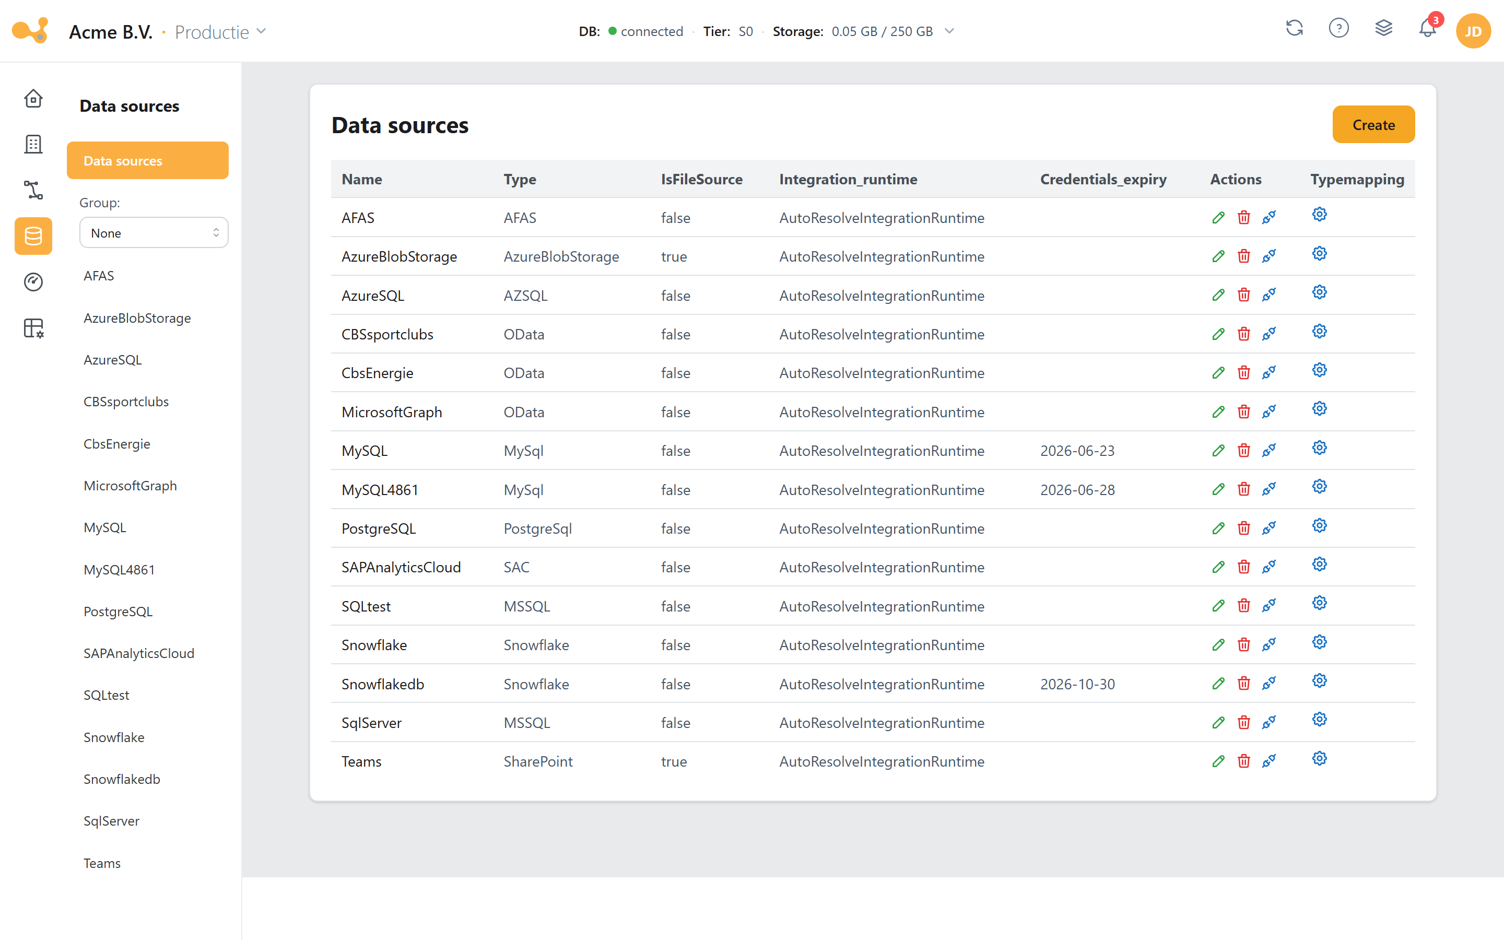Select AFAS in the sidebar list
The image size is (1504, 940).
click(x=99, y=275)
